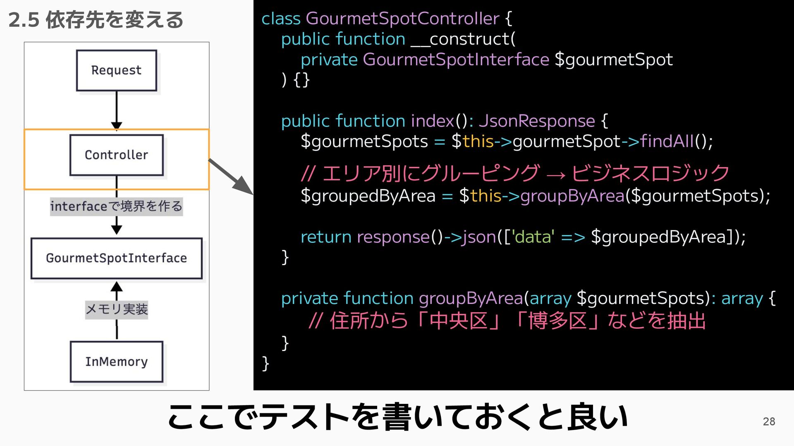Click the pink 住所から中央区 comment line

click(507, 320)
